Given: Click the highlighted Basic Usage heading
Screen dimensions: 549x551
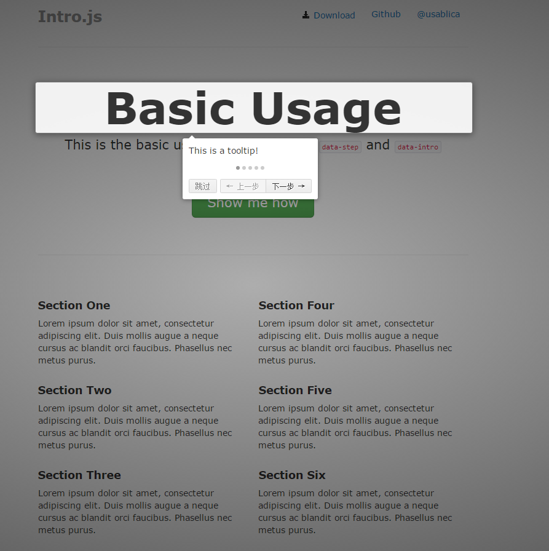Looking at the screenshot, I should click(x=254, y=108).
